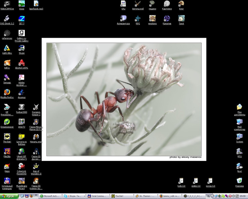Open the MusicBrainz Picard shortcut

[21, 184]
